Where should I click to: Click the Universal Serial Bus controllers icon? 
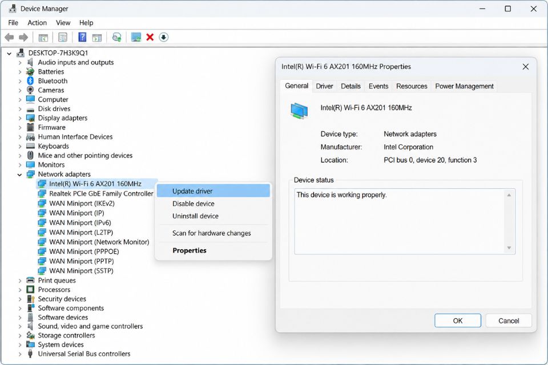click(30, 354)
